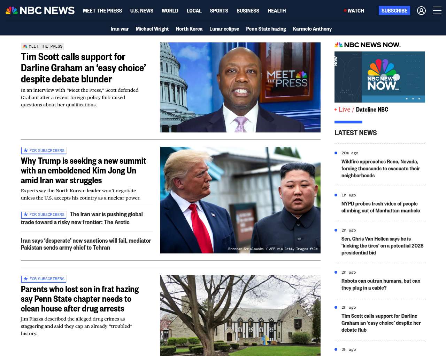The height and width of the screenshot is (356, 446).
Task: Open Karmelo Anthony trending topic
Action: tap(312, 29)
